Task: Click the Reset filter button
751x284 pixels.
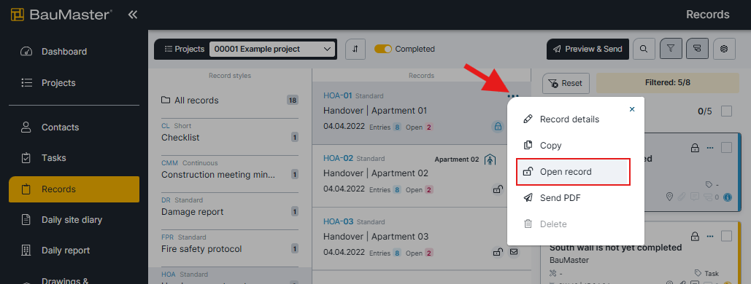Action: coord(566,83)
